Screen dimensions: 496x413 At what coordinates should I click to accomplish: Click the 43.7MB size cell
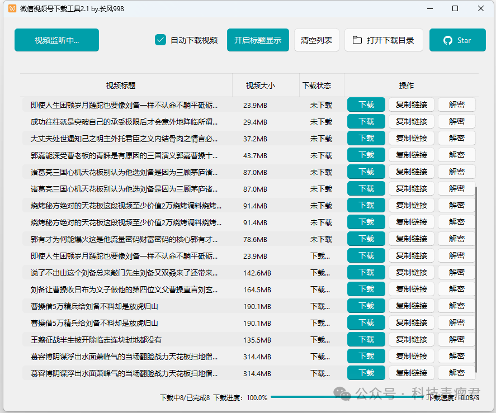[255, 155]
